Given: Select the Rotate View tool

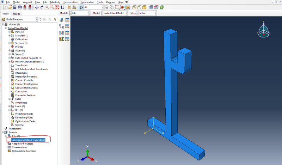Looking at the screenshot, I should [x=42, y=7].
